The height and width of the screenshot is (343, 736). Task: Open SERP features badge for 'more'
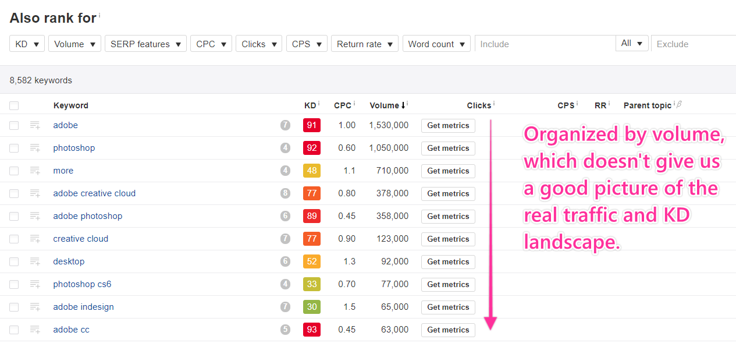click(x=285, y=171)
